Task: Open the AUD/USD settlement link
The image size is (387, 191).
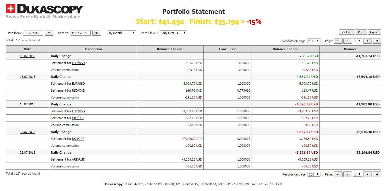Action: click(x=79, y=159)
